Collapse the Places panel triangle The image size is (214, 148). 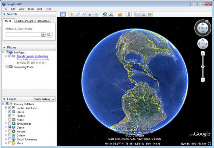[4, 48]
